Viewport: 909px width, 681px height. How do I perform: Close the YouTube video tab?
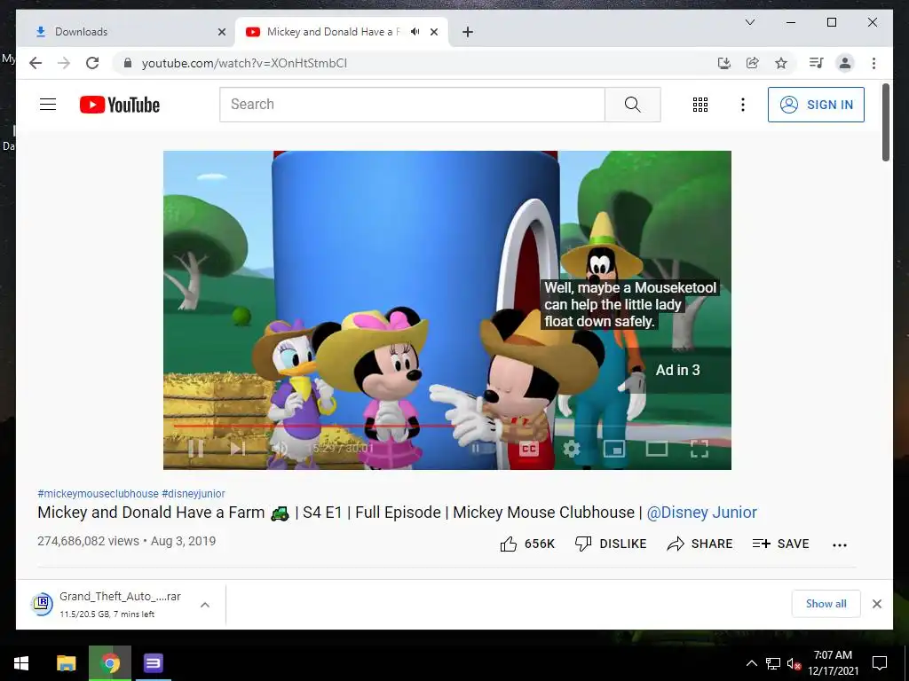(434, 32)
